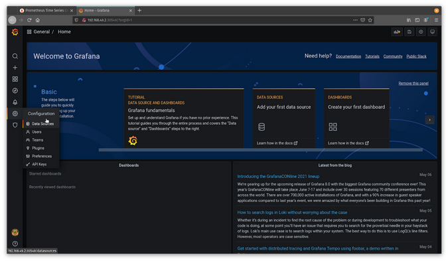Screen dimensions: 448x261
Task: Click the Grafana logo in the sidebar
Action: pyautogui.click(x=15, y=32)
